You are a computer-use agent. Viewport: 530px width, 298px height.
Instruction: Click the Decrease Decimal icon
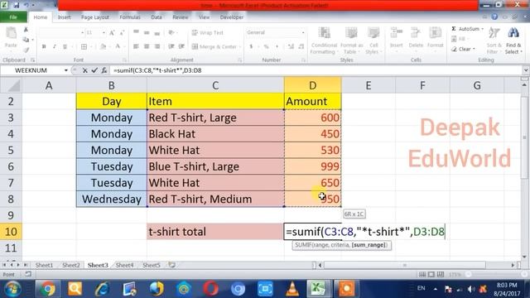point(301,46)
